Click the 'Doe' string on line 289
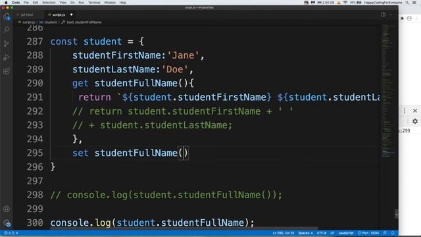 pos(175,69)
